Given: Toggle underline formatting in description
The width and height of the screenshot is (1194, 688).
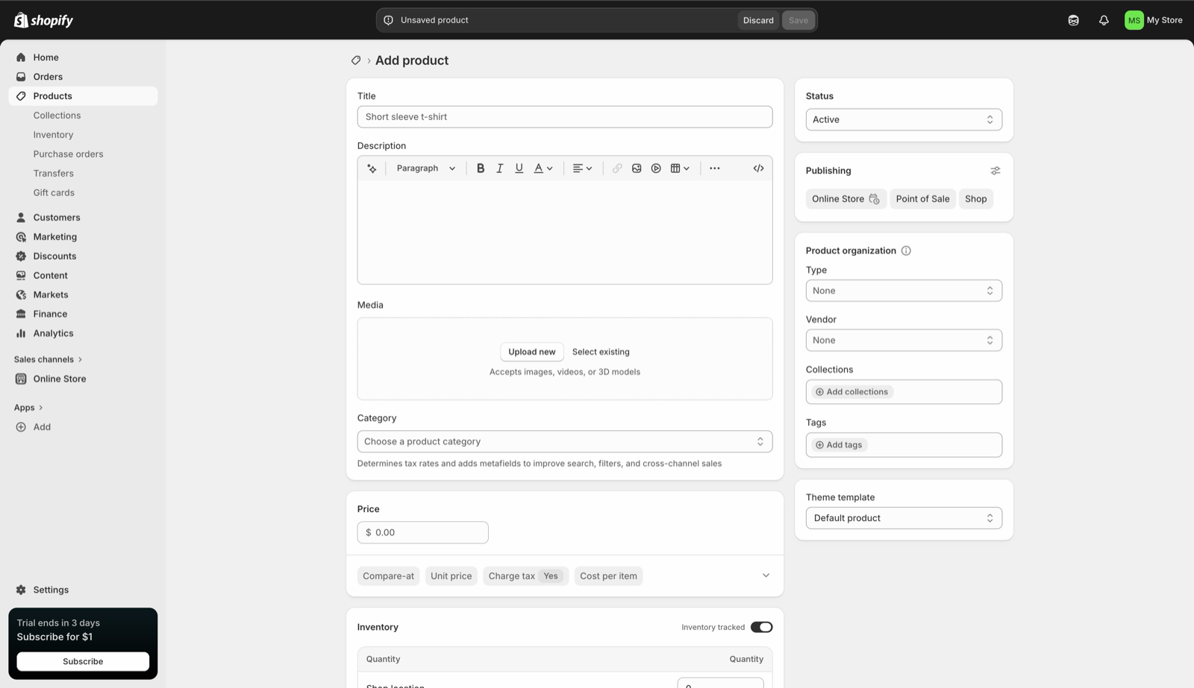Looking at the screenshot, I should click(519, 168).
